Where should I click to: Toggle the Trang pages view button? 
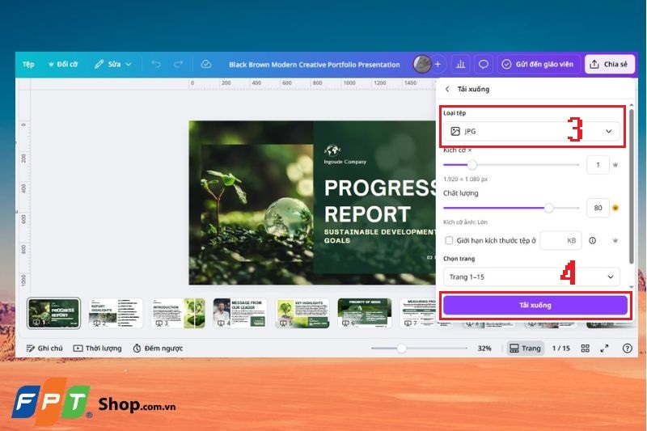point(525,349)
